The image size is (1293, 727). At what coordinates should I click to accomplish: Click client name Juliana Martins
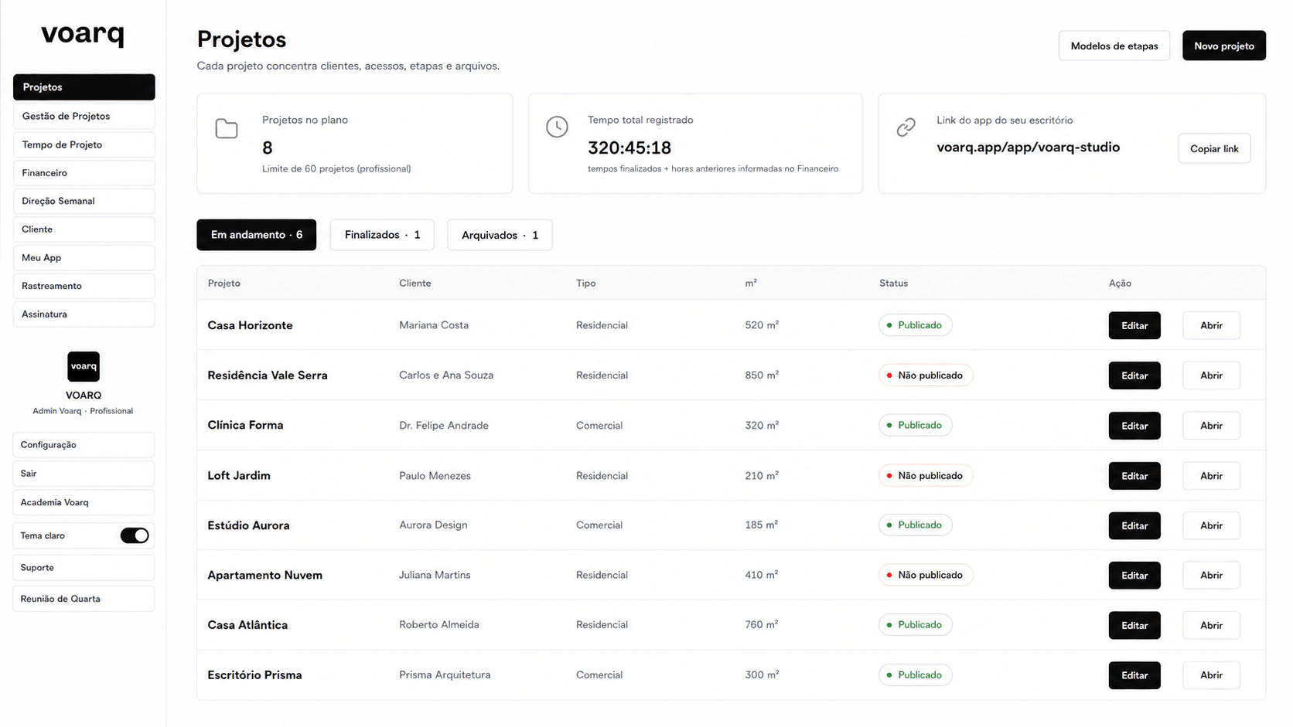coord(435,575)
